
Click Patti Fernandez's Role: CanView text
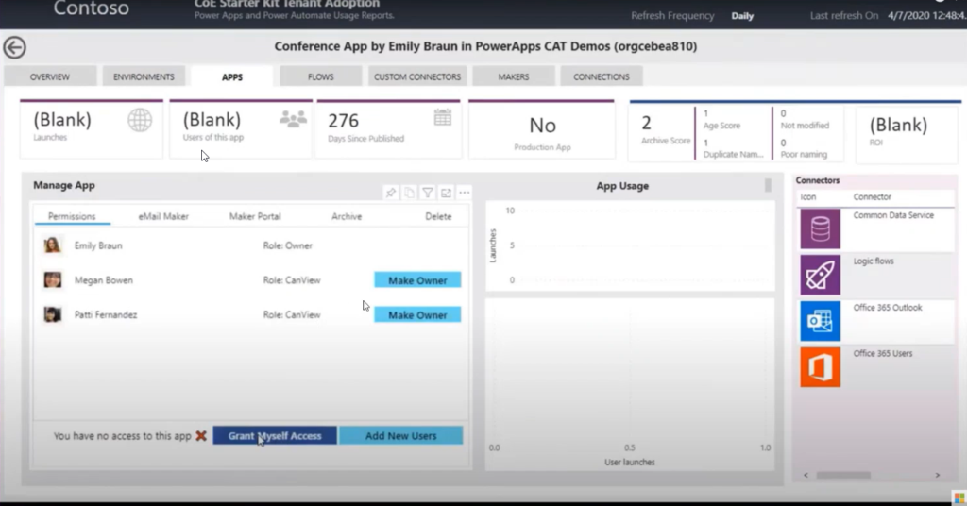pos(292,314)
